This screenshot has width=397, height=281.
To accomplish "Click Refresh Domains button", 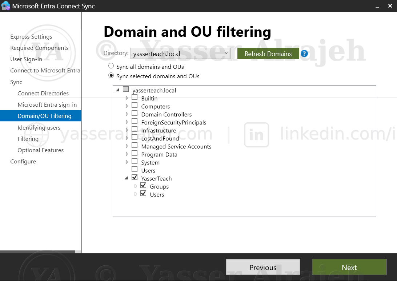I will click(268, 54).
